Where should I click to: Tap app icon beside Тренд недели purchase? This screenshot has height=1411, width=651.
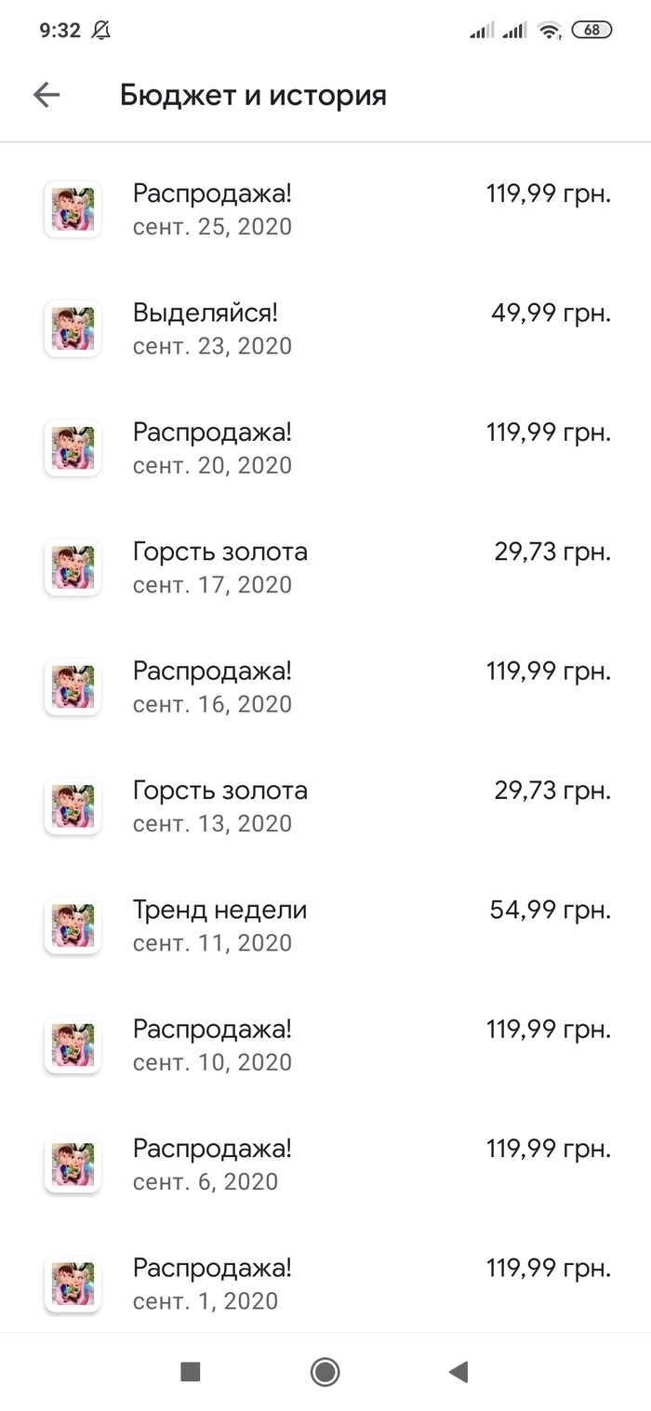click(x=73, y=925)
